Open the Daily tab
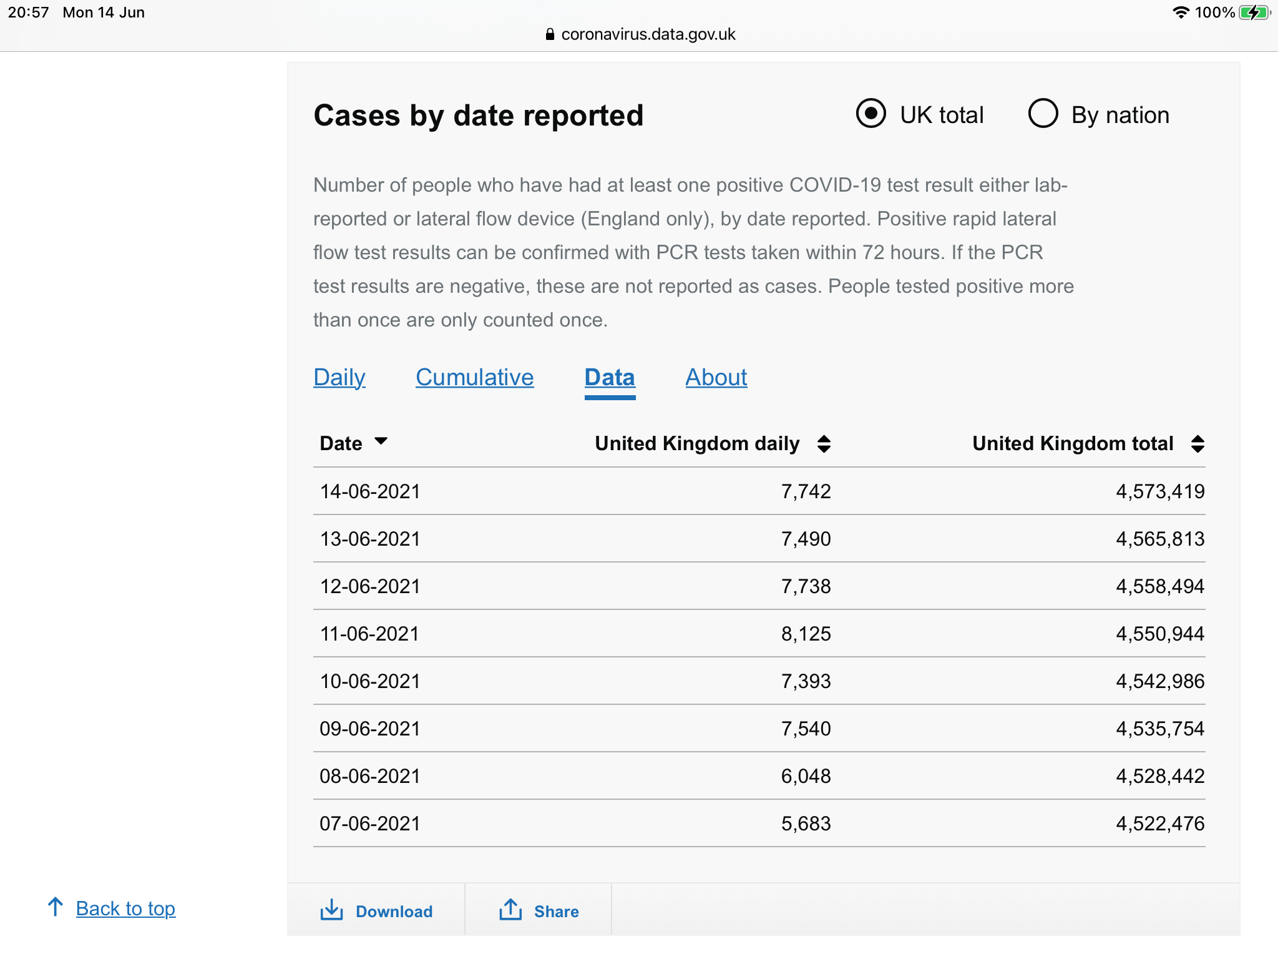The width and height of the screenshot is (1278, 959). coord(339,377)
